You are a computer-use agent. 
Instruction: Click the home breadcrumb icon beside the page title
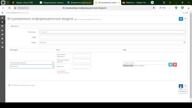point(76,19)
